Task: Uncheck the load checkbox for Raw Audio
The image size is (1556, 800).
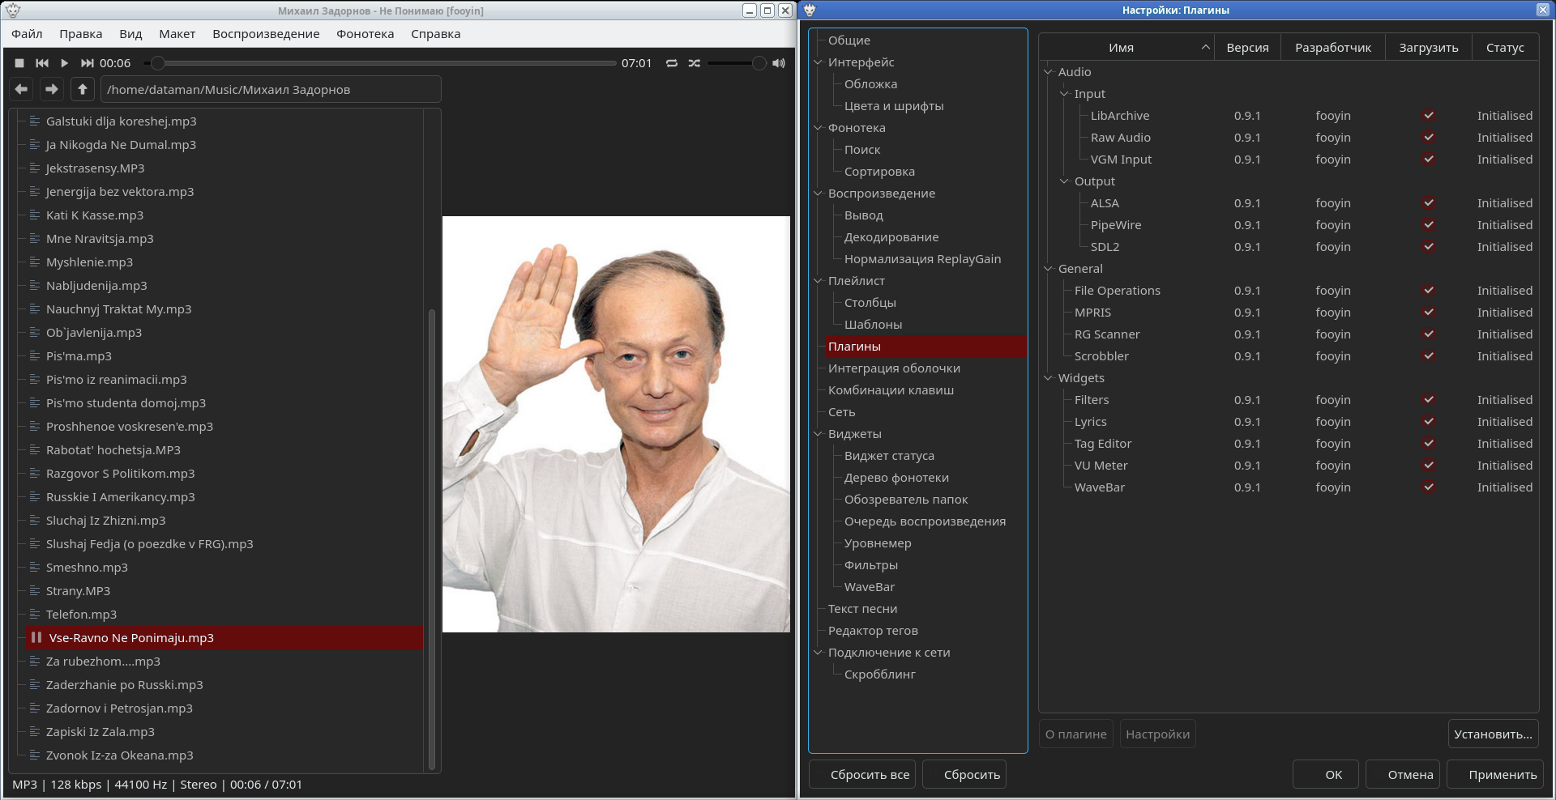Action: [1429, 138]
